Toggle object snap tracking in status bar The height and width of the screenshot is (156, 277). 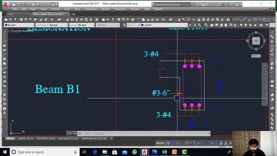[203, 143]
